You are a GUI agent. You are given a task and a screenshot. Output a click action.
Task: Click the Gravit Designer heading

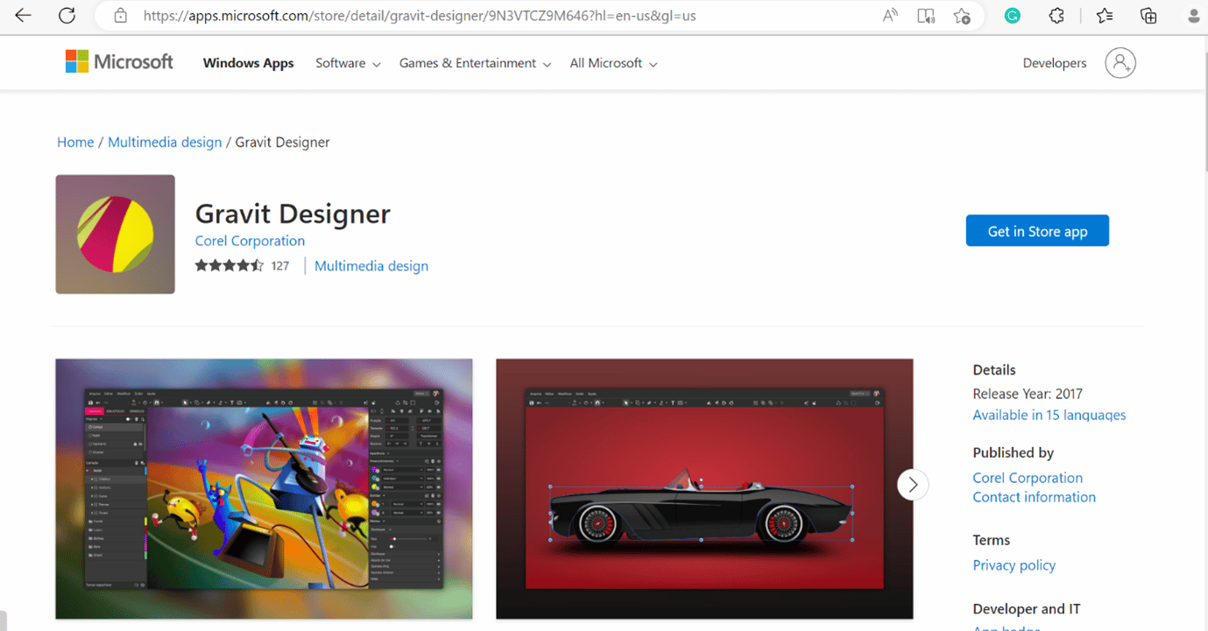point(293,214)
